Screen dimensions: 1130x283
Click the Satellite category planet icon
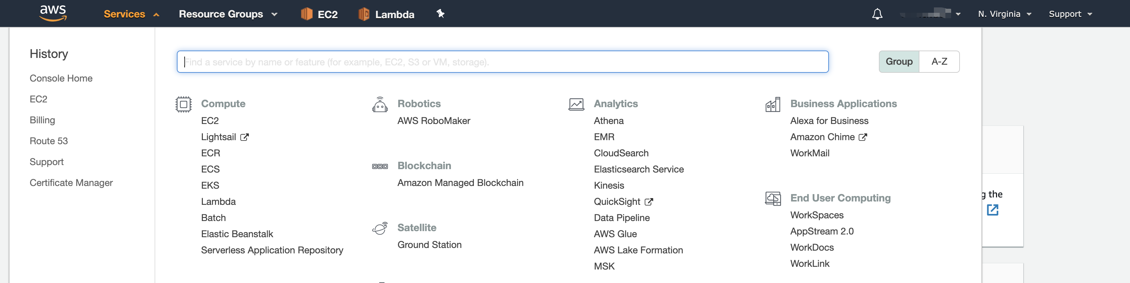pyautogui.click(x=380, y=228)
